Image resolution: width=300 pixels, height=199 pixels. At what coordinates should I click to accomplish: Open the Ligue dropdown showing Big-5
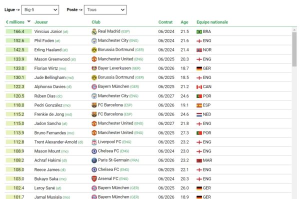click(x=40, y=10)
